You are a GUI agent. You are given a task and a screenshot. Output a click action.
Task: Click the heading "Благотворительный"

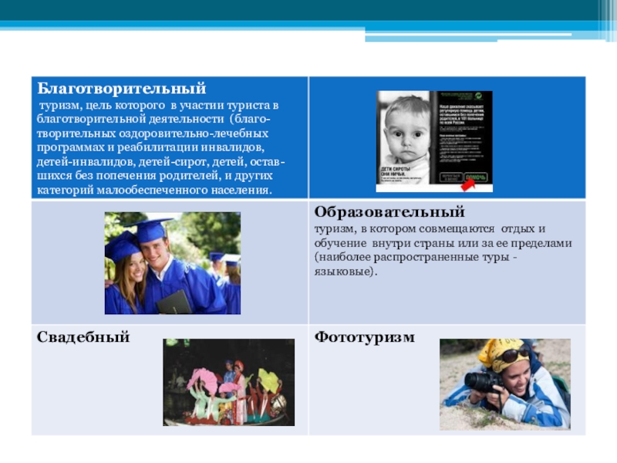coord(122,89)
